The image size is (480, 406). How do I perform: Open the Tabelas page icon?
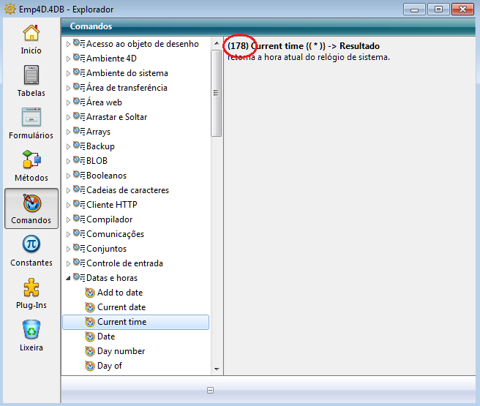click(31, 75)
